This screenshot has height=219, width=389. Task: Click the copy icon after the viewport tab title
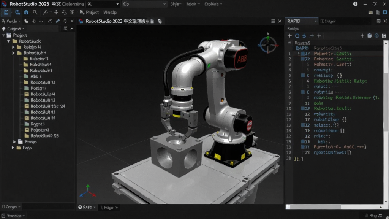click(160, 21)
